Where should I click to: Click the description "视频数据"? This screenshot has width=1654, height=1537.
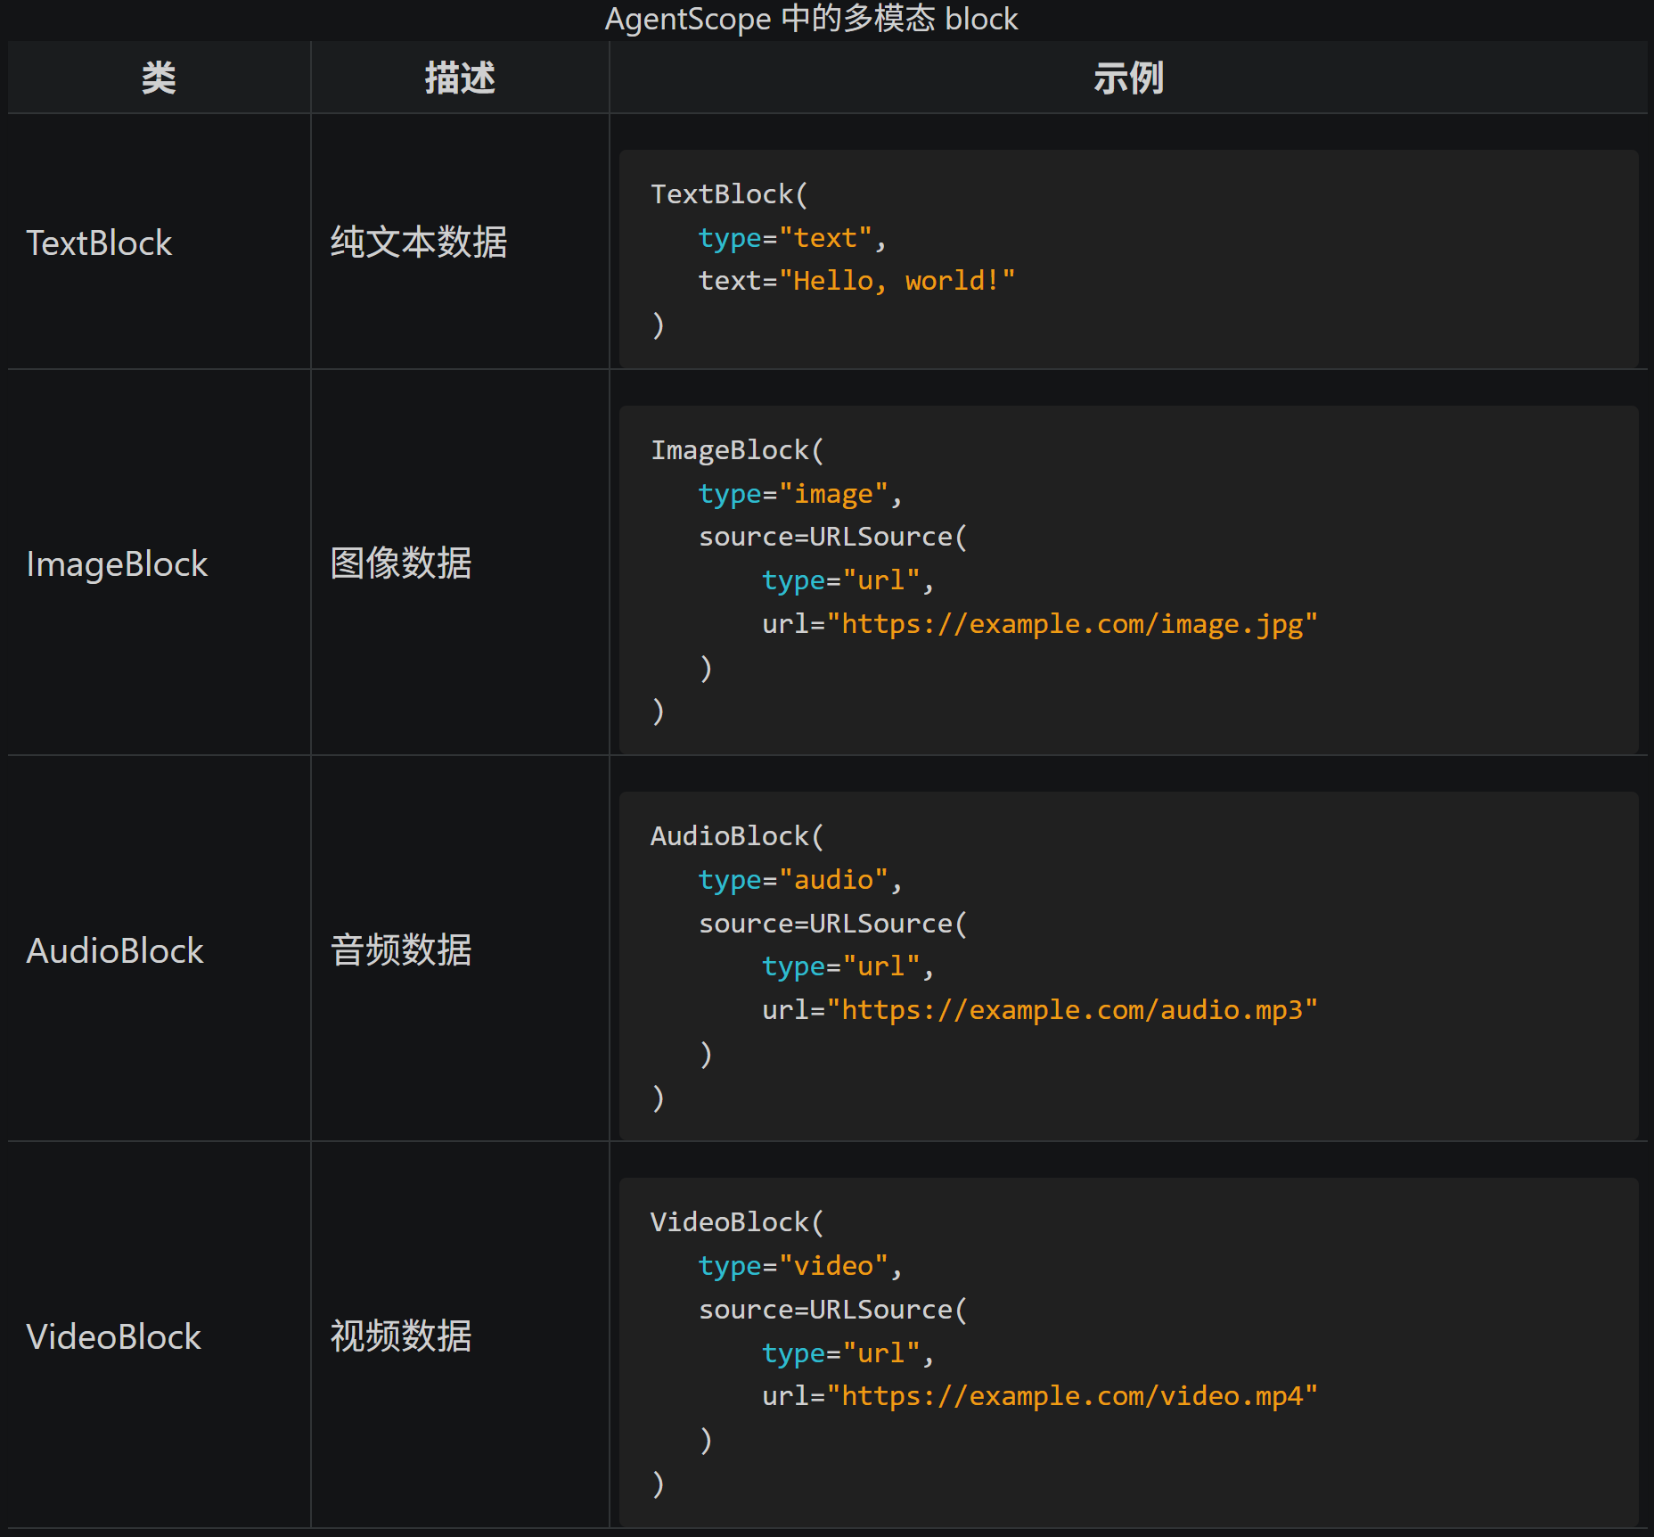pyautogui.click(x=401, y=1336)
